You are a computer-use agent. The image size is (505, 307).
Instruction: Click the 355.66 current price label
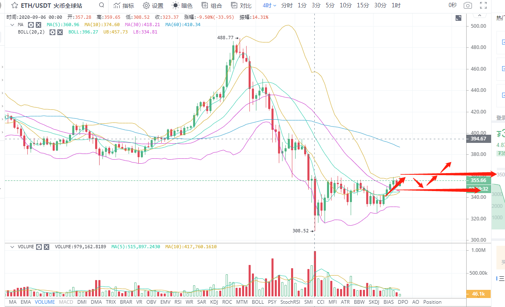click(478, 180)
